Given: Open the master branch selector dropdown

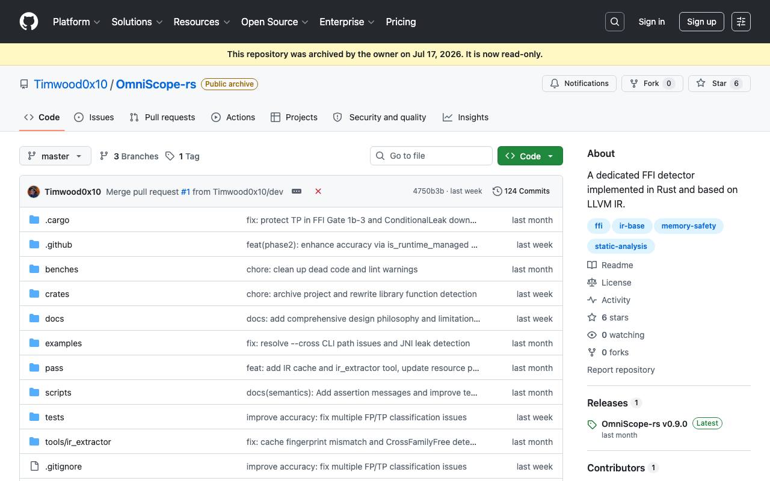Looking at the screenshot, I should click(55, 156).
